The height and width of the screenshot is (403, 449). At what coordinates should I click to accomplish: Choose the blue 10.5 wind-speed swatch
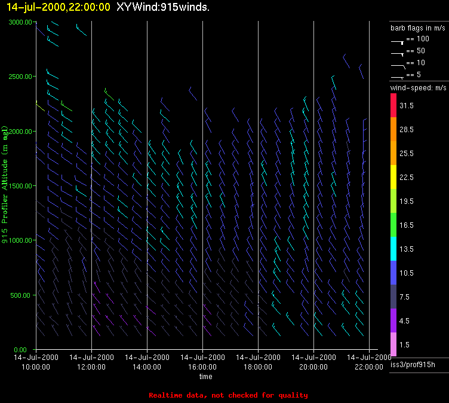coord(393,273)
